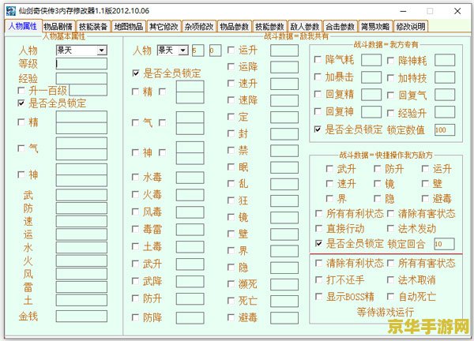Enable the 死亡 checkbox

tap(231, 301)
